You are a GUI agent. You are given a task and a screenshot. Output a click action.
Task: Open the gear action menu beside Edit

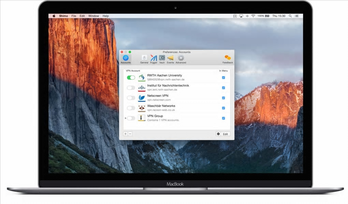tap(218, 134)
